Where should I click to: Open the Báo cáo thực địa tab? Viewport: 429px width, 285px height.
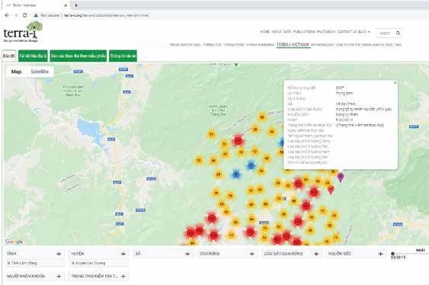tap(78, 56)
